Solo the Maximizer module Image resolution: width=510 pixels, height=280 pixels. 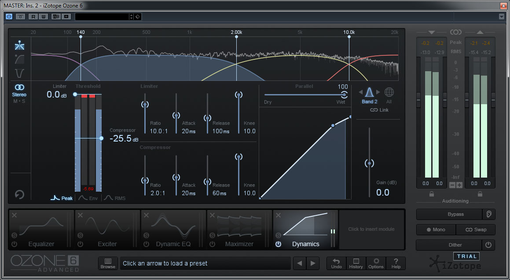click(212, 235)
